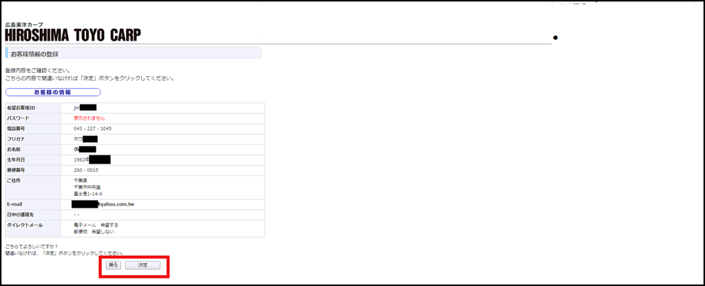
Task: Click the 電話番号 row label
Action: click(16, 129)
